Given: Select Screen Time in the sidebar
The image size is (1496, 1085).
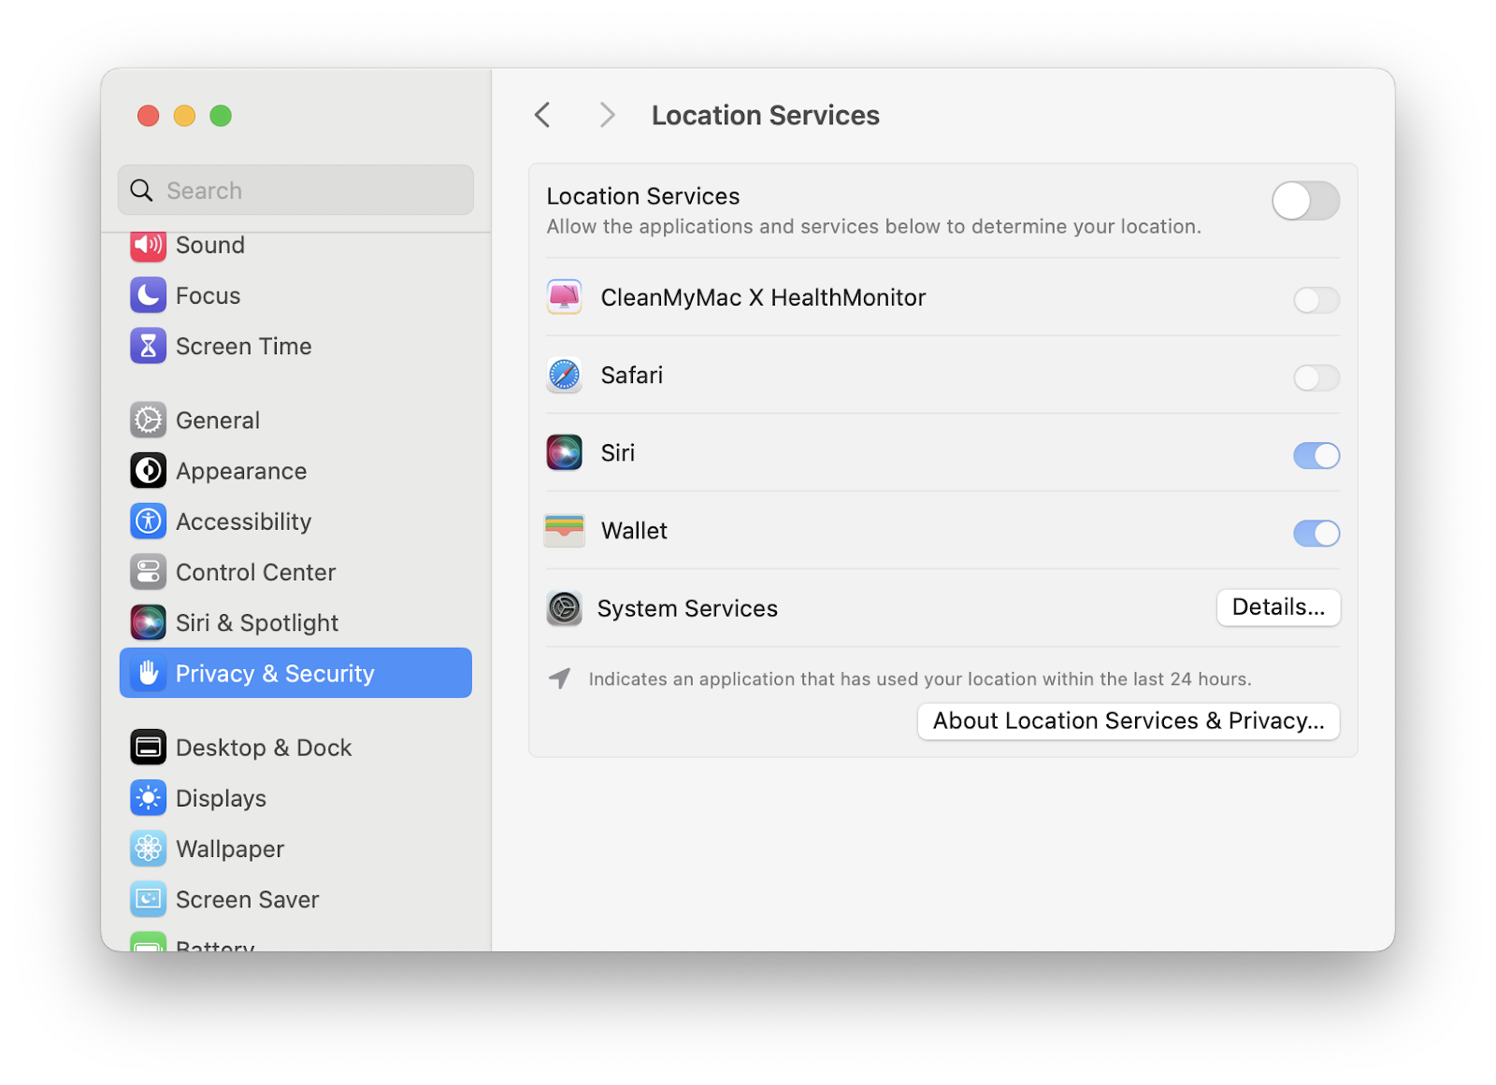Looking at the screenshot, I should click(x=243, y=346).
